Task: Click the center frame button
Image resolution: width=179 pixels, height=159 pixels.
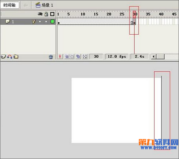Action: coord(60,57)
